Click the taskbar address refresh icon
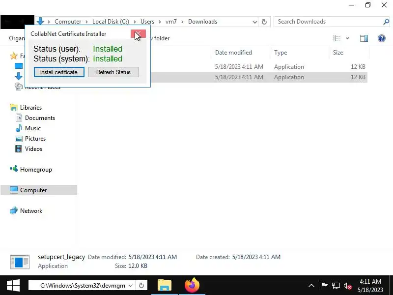Image resolution: width=393 pixels, height=295 pixels. pyautogui.click(x=141, y=286)
